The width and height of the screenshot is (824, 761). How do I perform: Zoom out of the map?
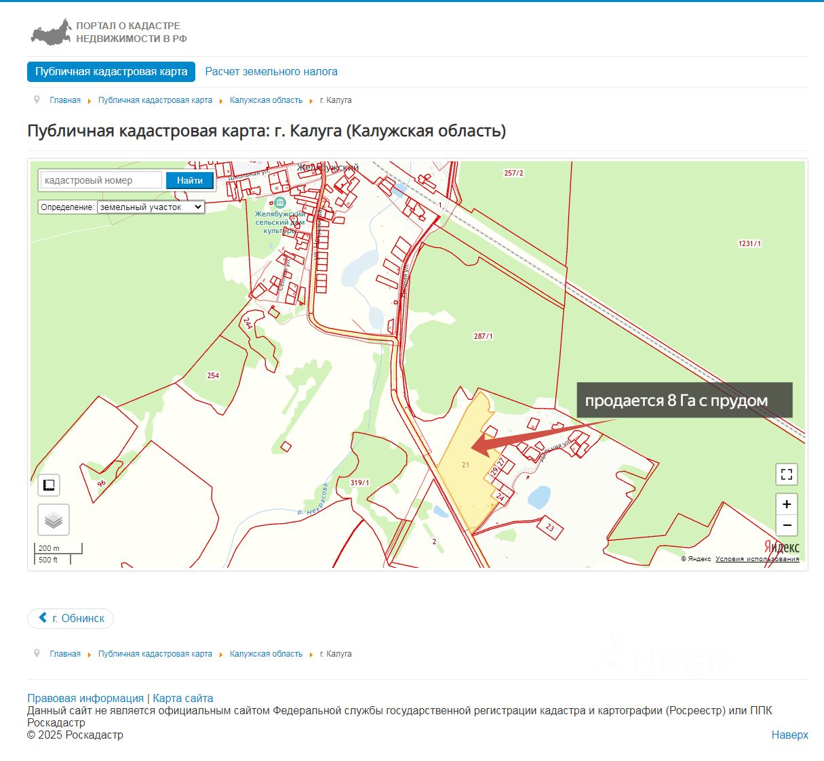click(x=787, y=525)
